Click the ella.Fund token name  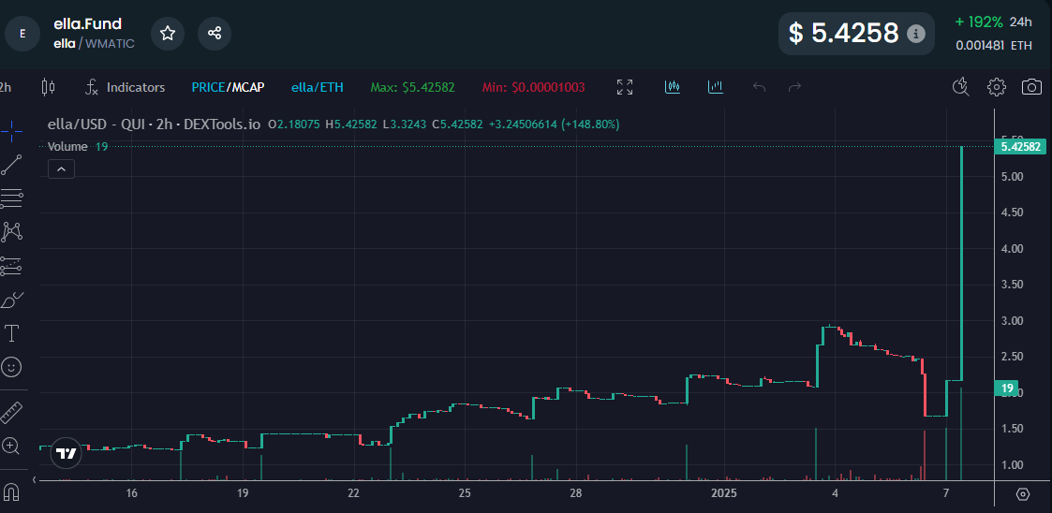(87, 24)
